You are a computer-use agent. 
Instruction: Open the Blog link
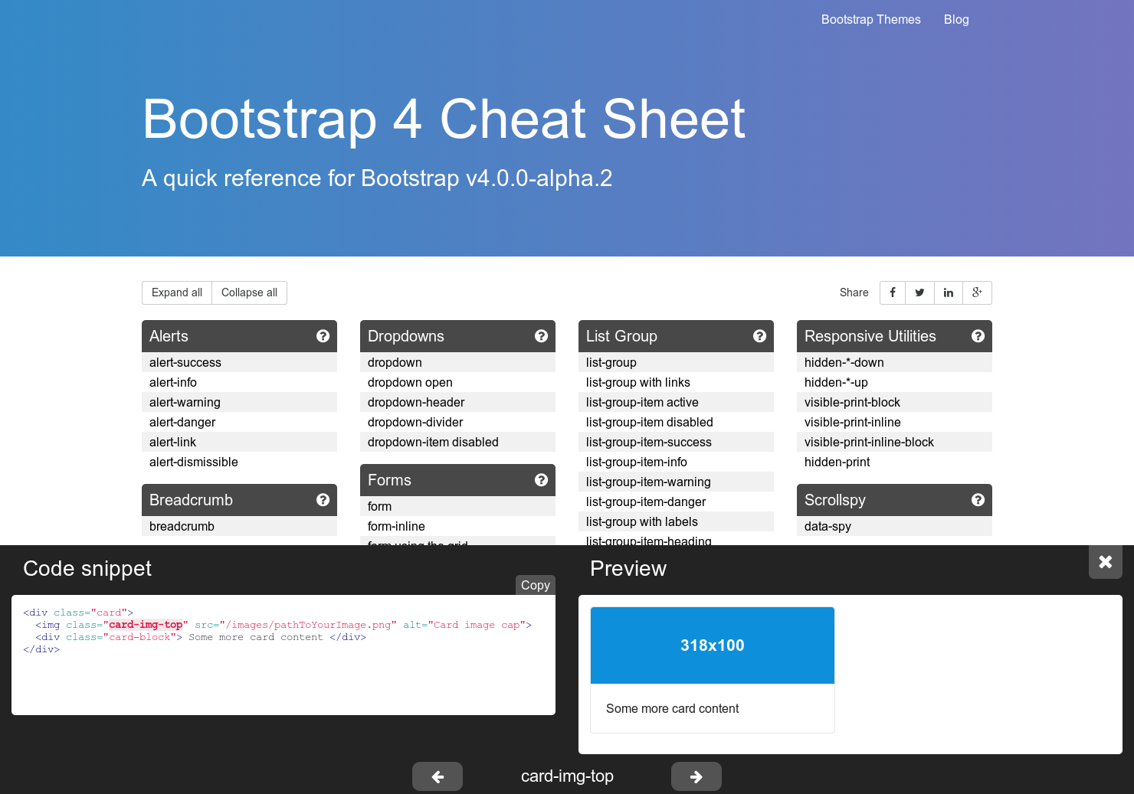tap(956, 19)
